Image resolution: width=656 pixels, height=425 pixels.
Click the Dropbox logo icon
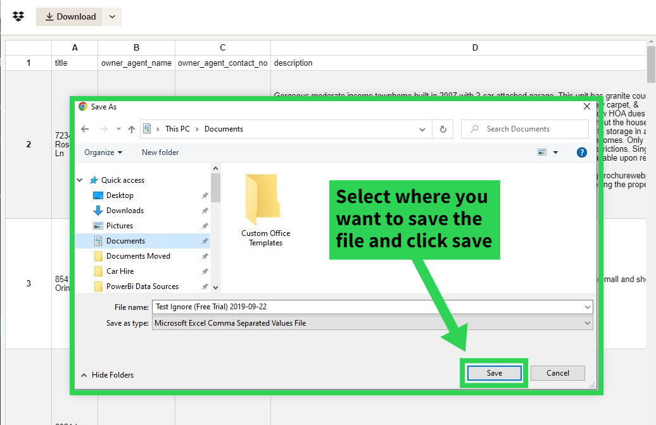[x=18, y=16]
